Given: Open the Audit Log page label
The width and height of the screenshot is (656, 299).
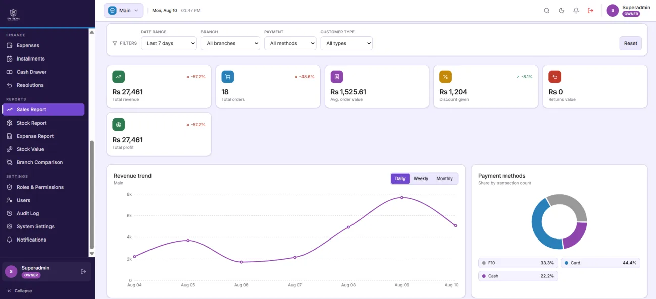Looking at the screenshot, I should [x=28, y=213].
